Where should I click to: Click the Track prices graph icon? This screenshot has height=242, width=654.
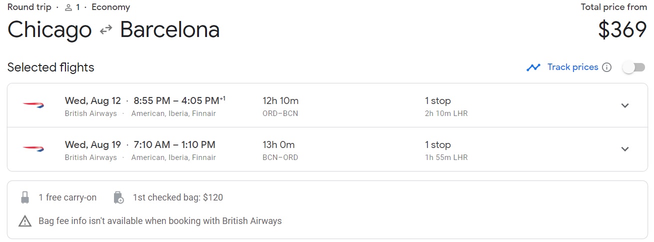tap(533, 67)
